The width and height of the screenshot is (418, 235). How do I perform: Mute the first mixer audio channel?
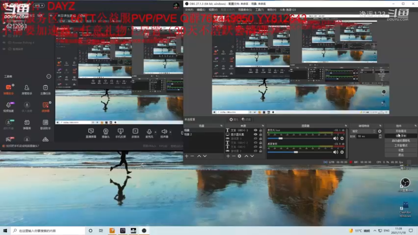point(335,138)
